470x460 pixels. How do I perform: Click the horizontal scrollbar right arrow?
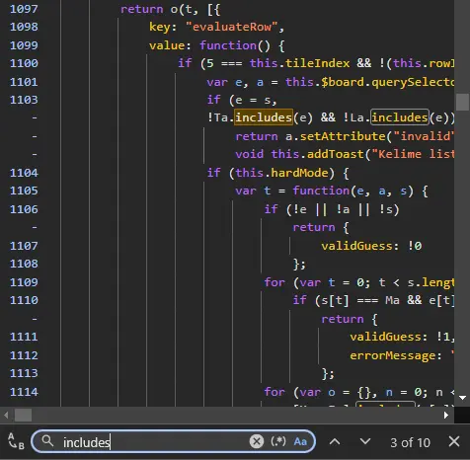point(446,416)
